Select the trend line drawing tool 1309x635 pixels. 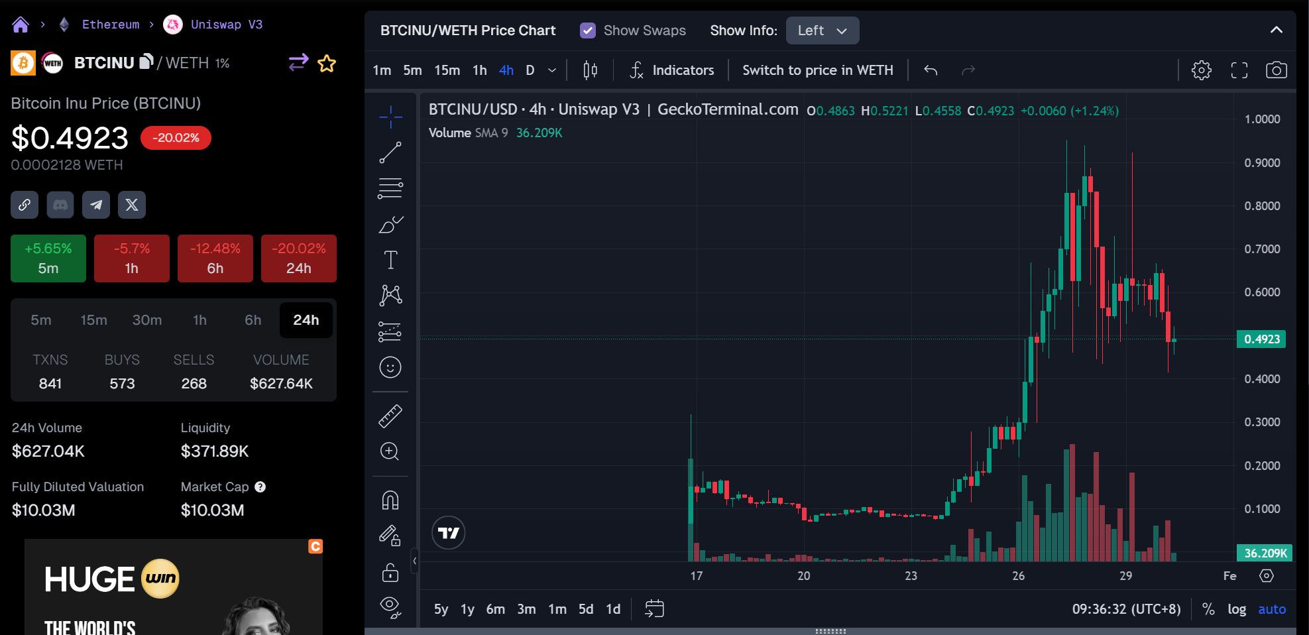pos(390,152)
